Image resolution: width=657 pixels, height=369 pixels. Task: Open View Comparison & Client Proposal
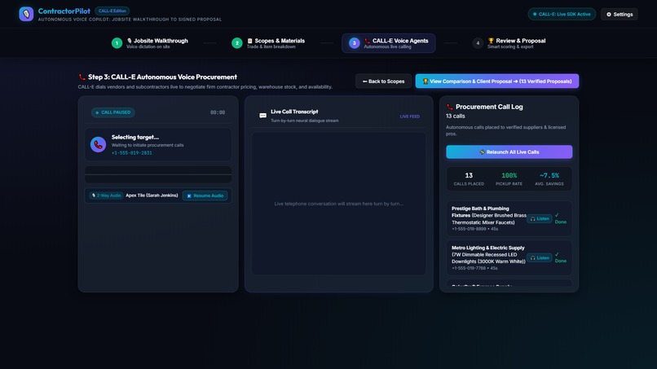pyautogui.click(x=497, y=81)
